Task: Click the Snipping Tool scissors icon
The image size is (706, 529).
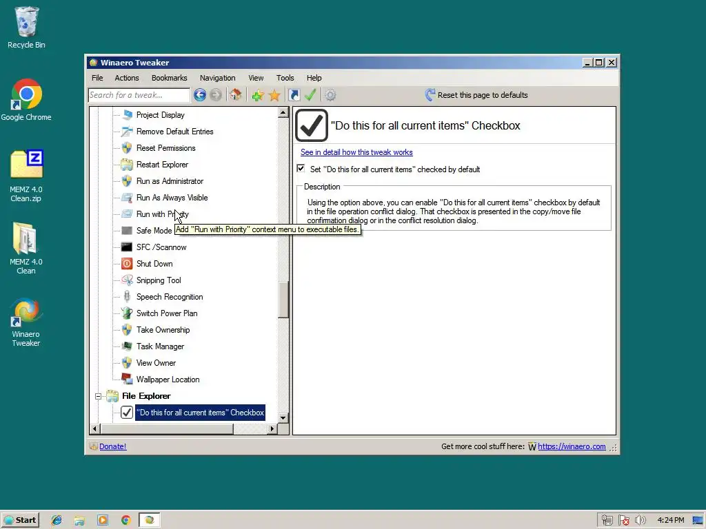Action: (127, 280)
